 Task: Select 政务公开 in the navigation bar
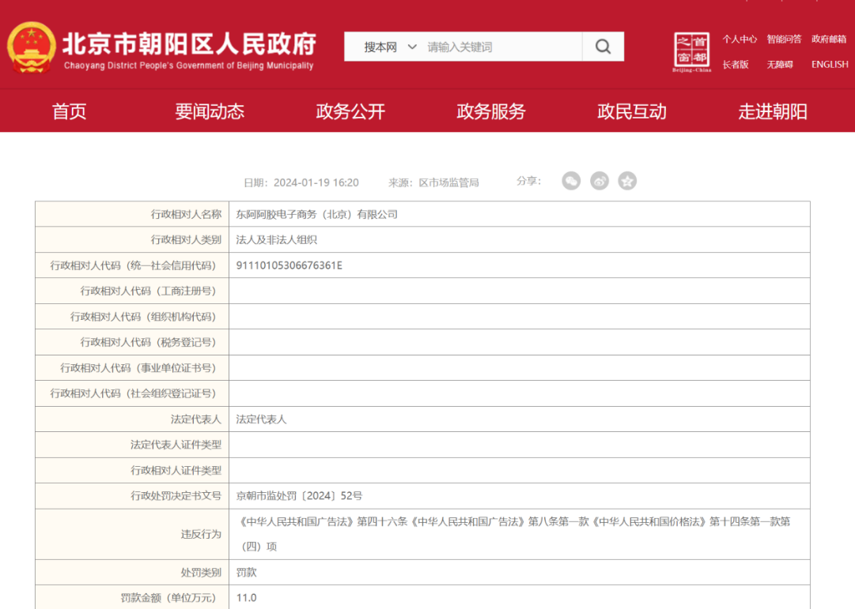[x=350, y=111]
